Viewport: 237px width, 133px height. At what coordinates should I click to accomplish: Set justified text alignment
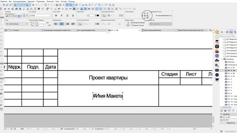coord(73,24)
